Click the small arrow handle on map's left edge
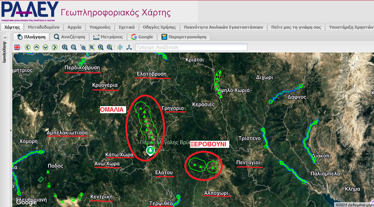The image size is (374, 207). 11,130
